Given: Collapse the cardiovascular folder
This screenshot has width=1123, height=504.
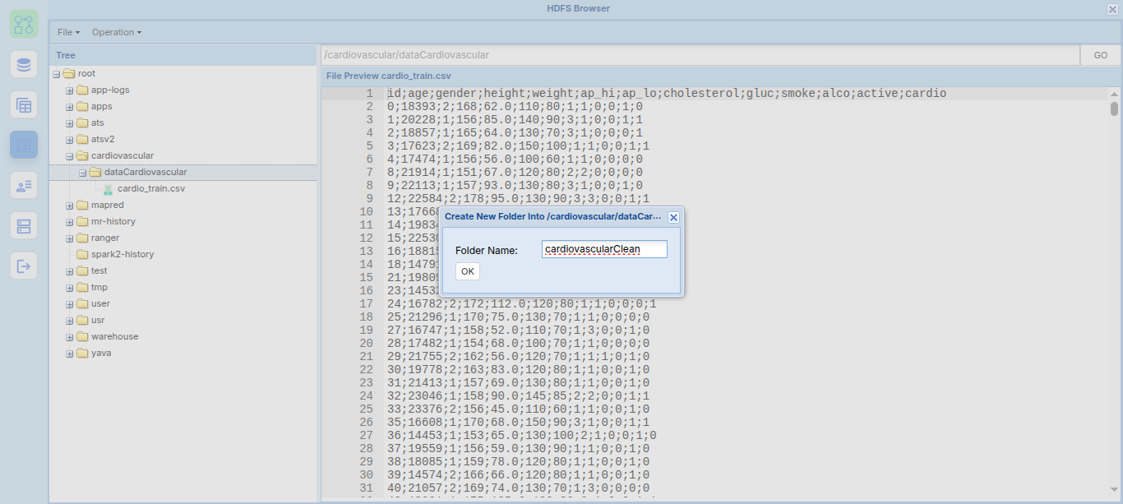Looking at the screenshot, I should pyautogui.click(x=70, y=156).
